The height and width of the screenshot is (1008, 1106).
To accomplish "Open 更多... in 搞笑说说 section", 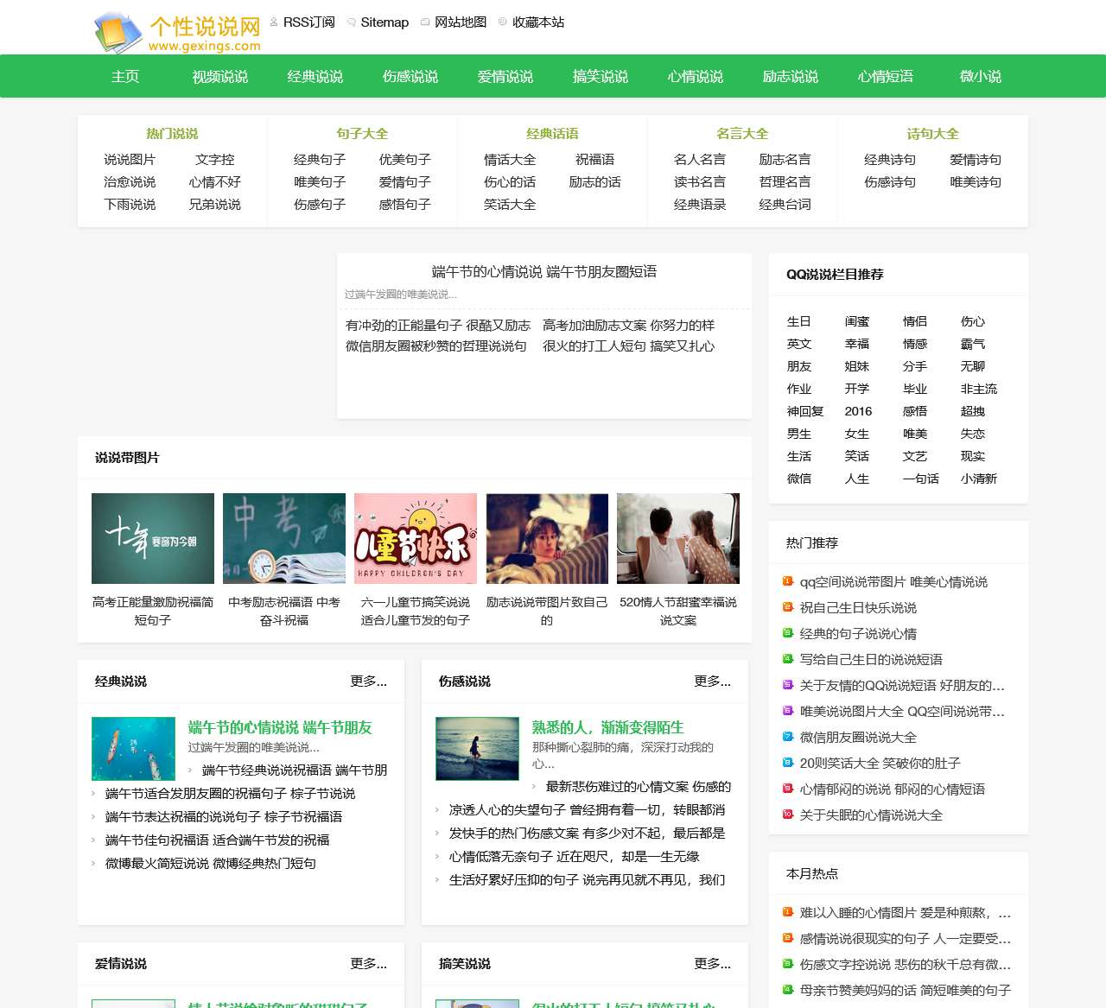I will click(713, 964).
